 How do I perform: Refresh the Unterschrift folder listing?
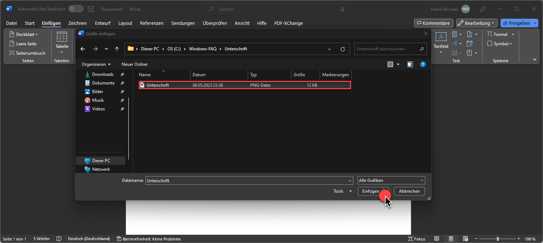pos(343,49)
